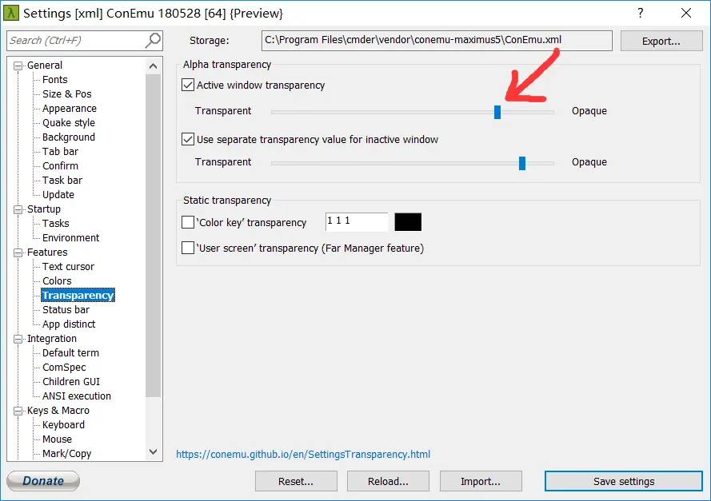Select Mouse in the tree
The height and width of the screenshot is (501, 711).
click(57, 439)
